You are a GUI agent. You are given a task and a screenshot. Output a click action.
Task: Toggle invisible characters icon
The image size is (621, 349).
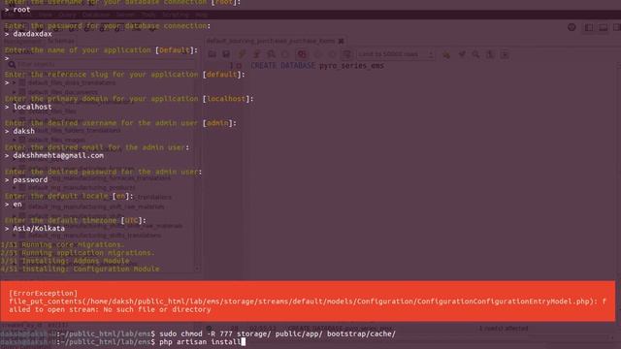[490, 54]
